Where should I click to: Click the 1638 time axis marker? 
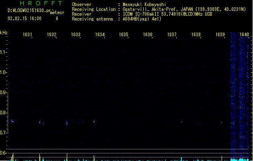click(x=196, y=35)
